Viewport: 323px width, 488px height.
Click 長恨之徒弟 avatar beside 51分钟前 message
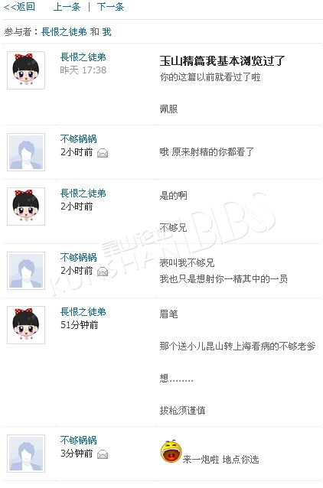[x=26, y=325]
